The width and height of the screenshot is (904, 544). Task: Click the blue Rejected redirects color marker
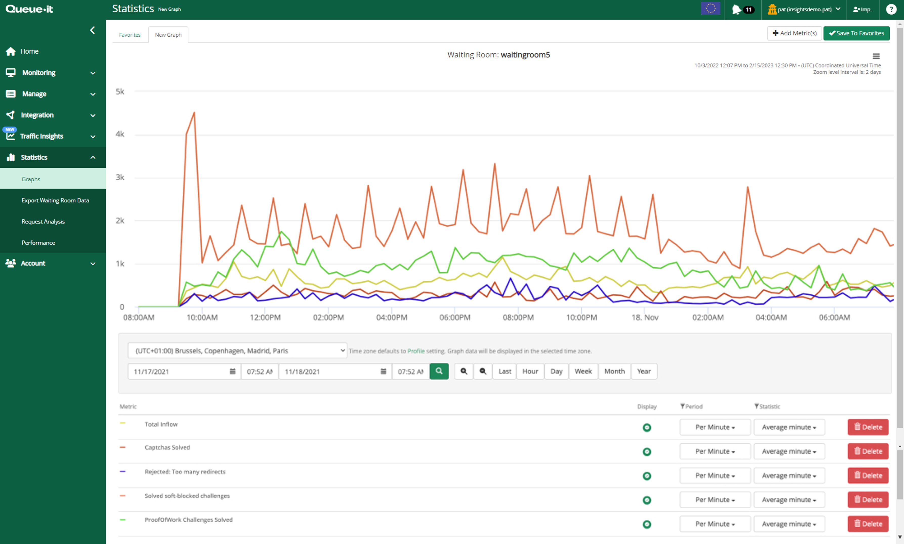tap(122, 471)
